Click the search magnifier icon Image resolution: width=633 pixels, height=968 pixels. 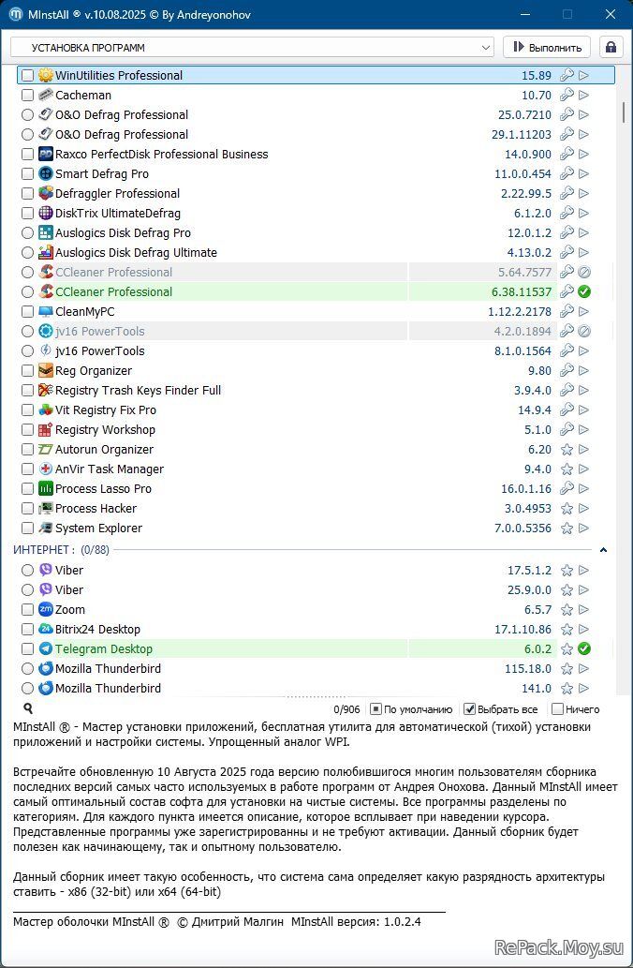28,708
